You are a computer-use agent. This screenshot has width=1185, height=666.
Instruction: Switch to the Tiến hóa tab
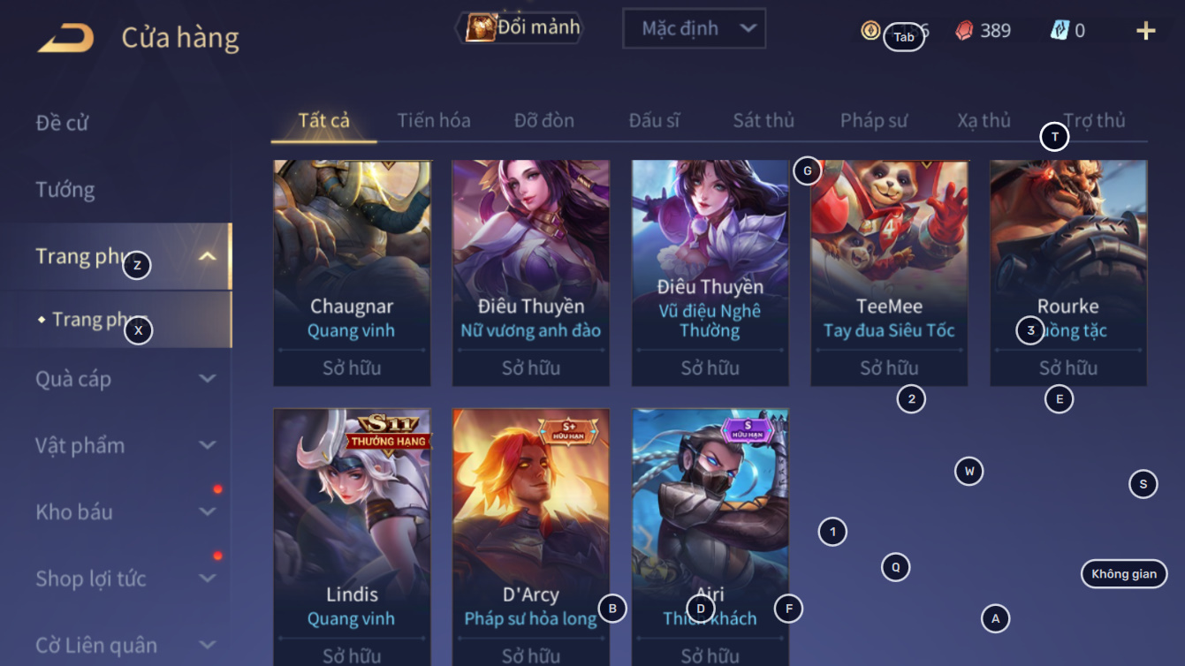tap(433, 120)
